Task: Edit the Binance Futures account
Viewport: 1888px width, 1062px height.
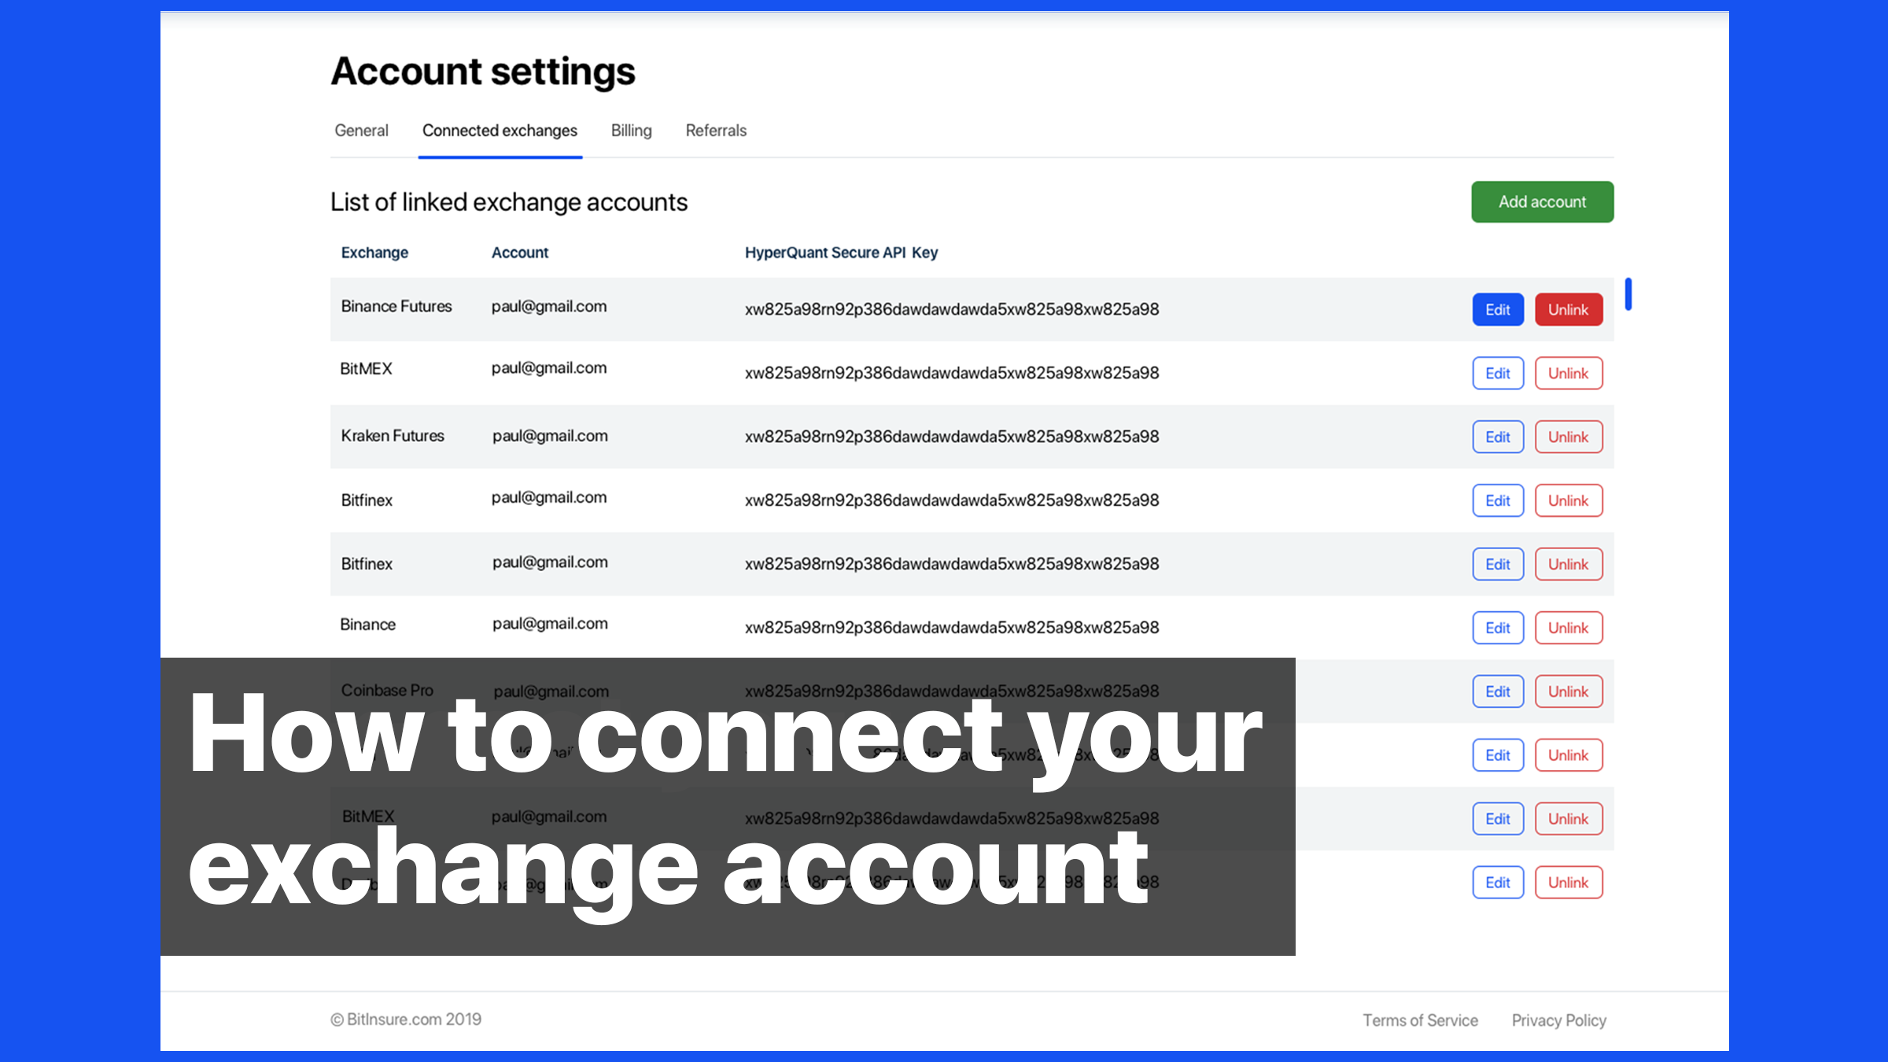Action: [1498, 310]
